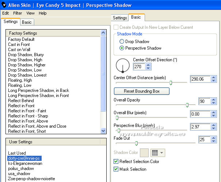
Task: Click Overall Blur value field
Action: tap(201, 114)
